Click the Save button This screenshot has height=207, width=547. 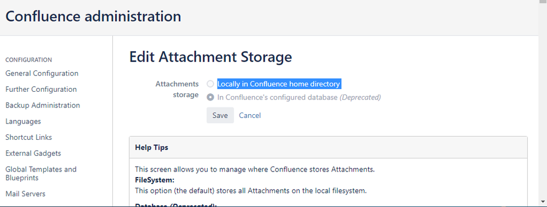(220, 115)
